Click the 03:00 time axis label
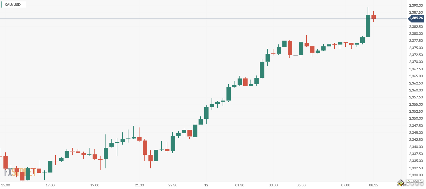Viewport: 426px width, 189px height. (273, 185)
